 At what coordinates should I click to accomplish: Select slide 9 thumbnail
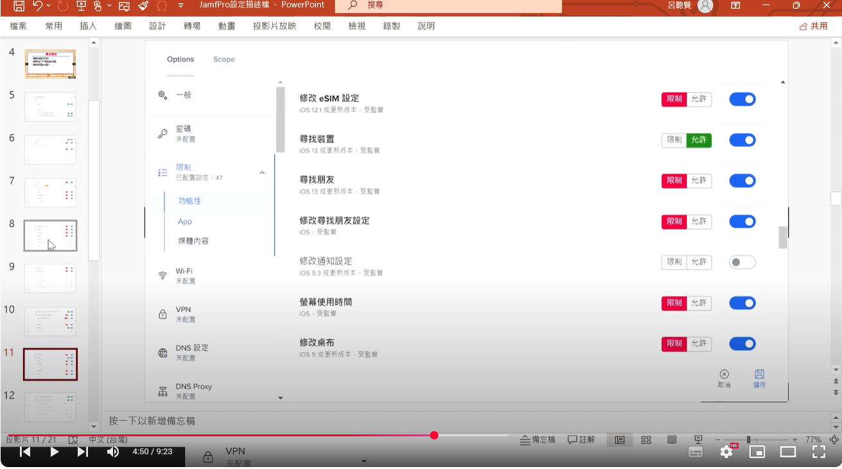point(50,278)
